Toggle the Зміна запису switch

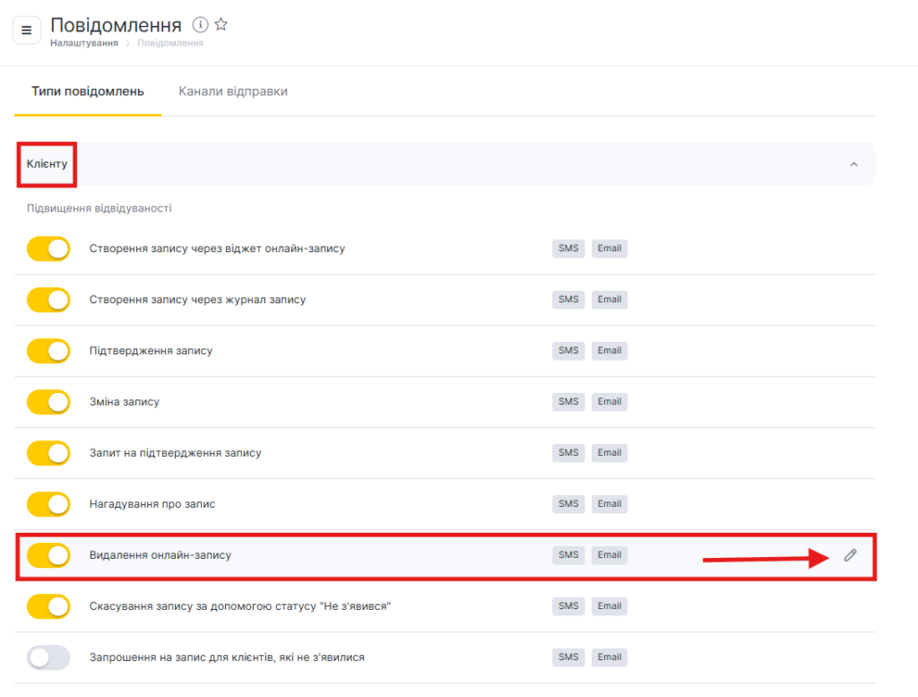48,402
